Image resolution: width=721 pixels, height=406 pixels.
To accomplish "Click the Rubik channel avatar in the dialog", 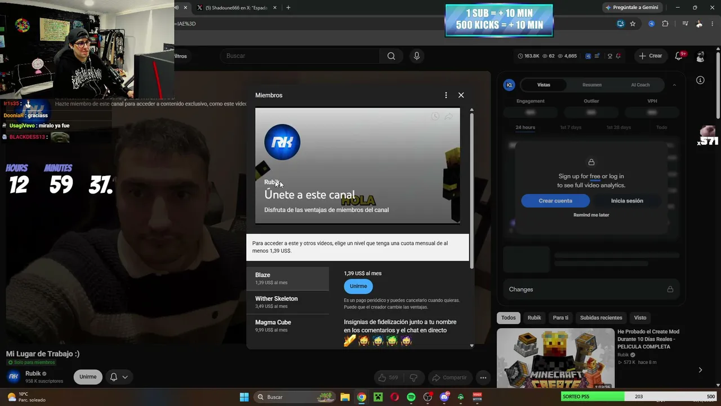I will pyautogui.click(x=282, y=142).
